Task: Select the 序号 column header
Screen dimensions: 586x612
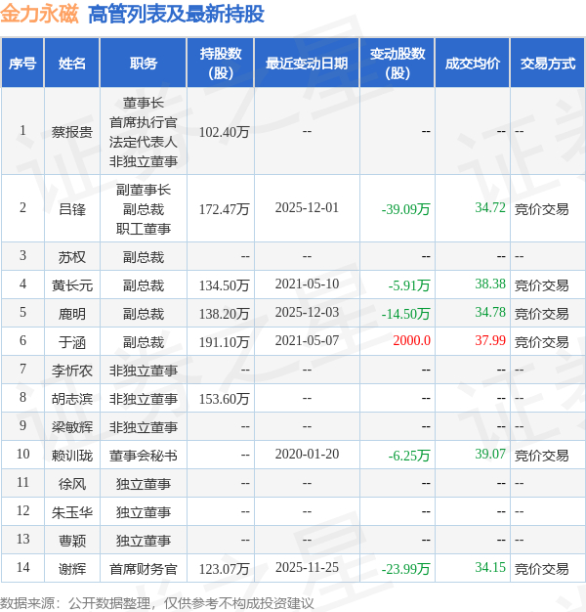Action: point(22,64)
